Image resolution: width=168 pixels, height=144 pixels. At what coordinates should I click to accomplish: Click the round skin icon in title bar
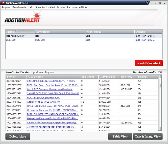pyautogui.click(x=147, y=3)
